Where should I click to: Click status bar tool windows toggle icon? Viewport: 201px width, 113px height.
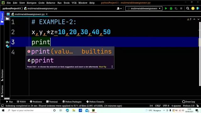click(x=3, y=106)
